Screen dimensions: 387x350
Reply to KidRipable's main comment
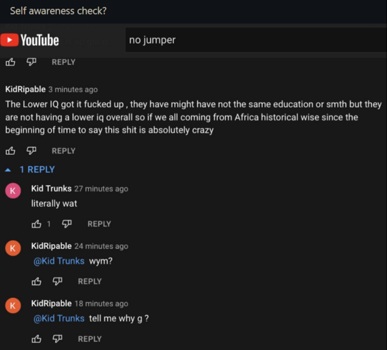(x=63, y=151)
